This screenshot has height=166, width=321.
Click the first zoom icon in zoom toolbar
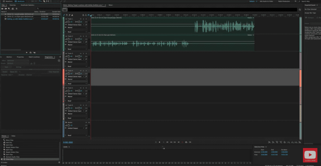tap(269, 142)
